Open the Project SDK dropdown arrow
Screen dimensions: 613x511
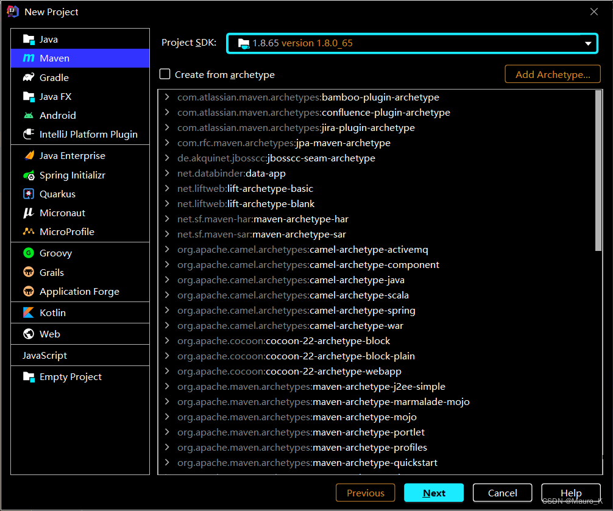(588, 43)
